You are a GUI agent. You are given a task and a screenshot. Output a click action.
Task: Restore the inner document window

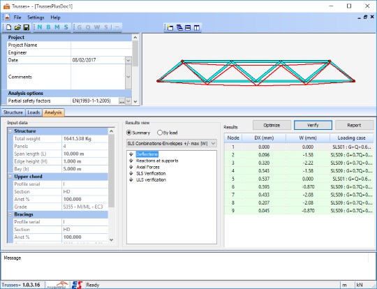tap(365, 17)
